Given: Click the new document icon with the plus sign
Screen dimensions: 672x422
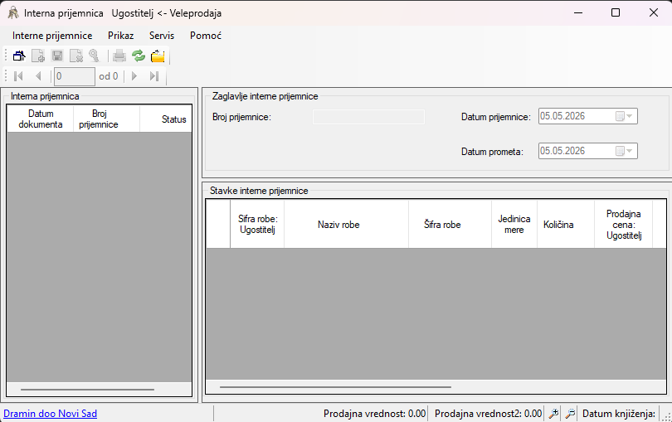Looking at the screenshot, I should tap(38, 56).
